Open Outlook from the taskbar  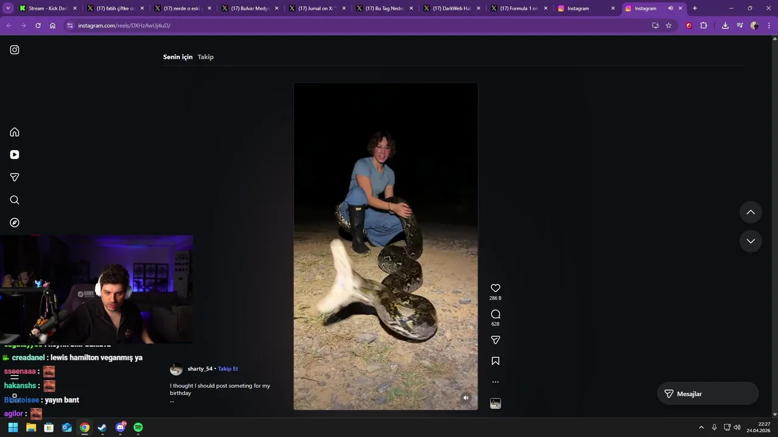67,427
